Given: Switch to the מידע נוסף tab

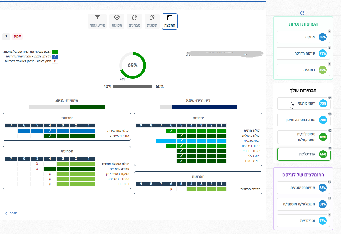Looking at the screenshot, I should click(x=97, y=22).
